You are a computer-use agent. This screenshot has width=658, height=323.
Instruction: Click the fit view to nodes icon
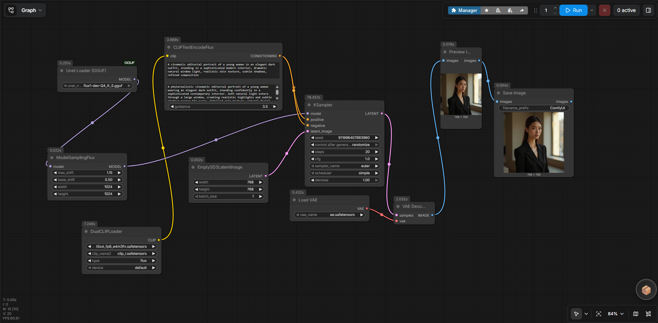[599, 314]
